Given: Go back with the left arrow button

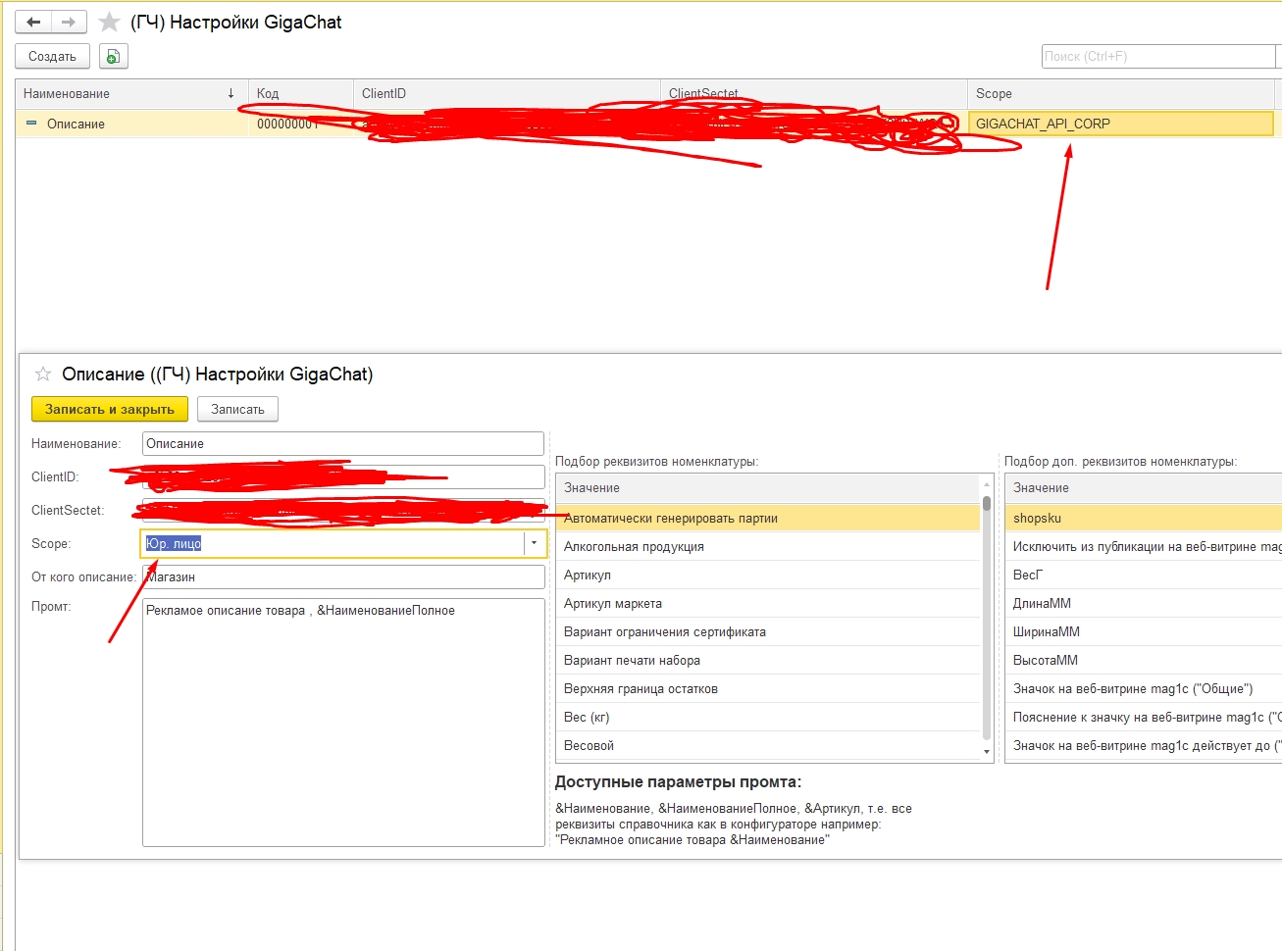Looking at the screenshot, I should [x=33, y=22].
